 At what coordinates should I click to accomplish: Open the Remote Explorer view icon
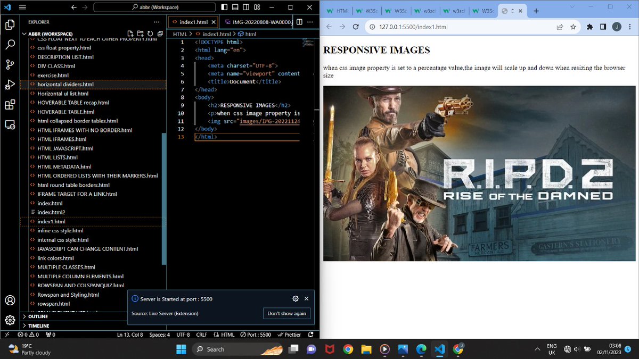pyautogui.click(x=10, y=125)
